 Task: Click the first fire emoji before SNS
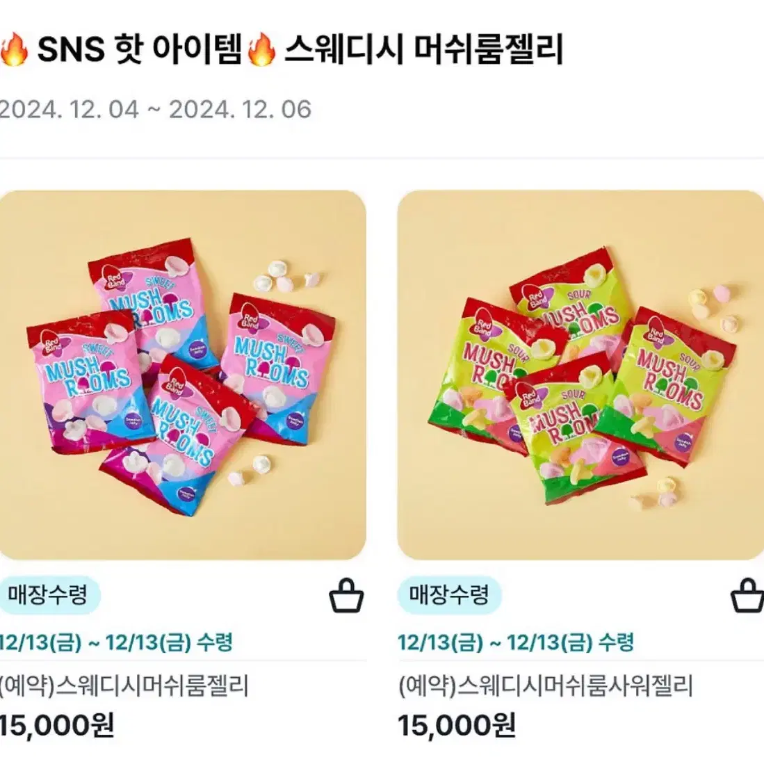14,49
